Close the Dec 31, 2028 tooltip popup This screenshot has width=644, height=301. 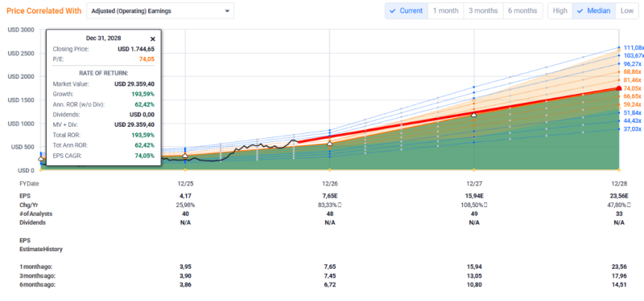[x=153, y=39]
